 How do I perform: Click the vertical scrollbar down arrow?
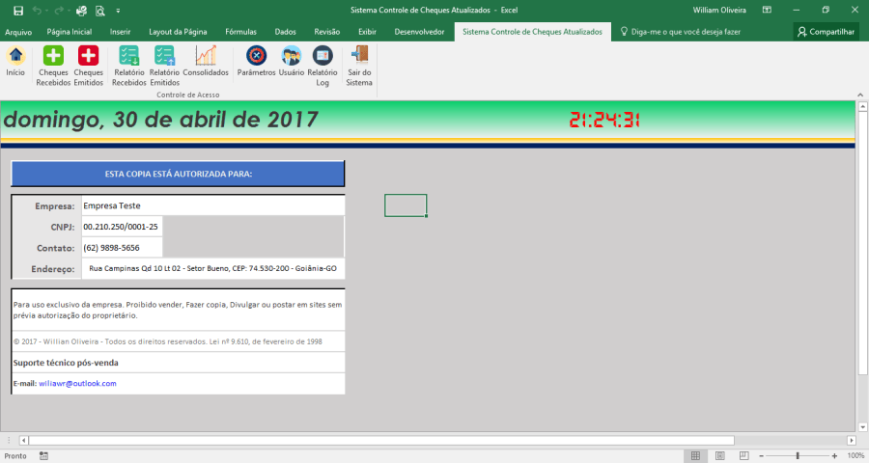click(x=862, y=427)
